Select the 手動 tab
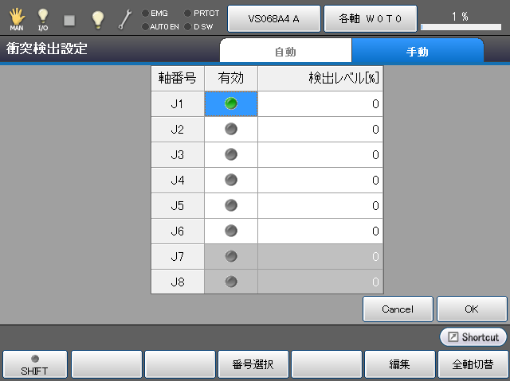Screen dimensions: 510x381 [x=418, y=52]
